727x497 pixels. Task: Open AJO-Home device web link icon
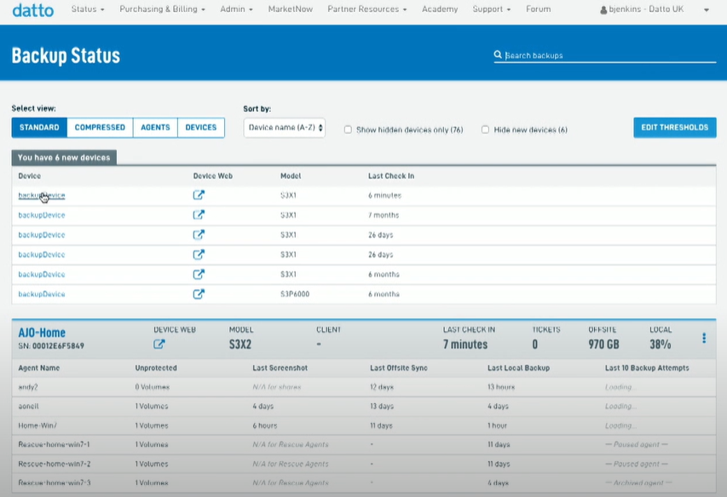tap(159, 344)
